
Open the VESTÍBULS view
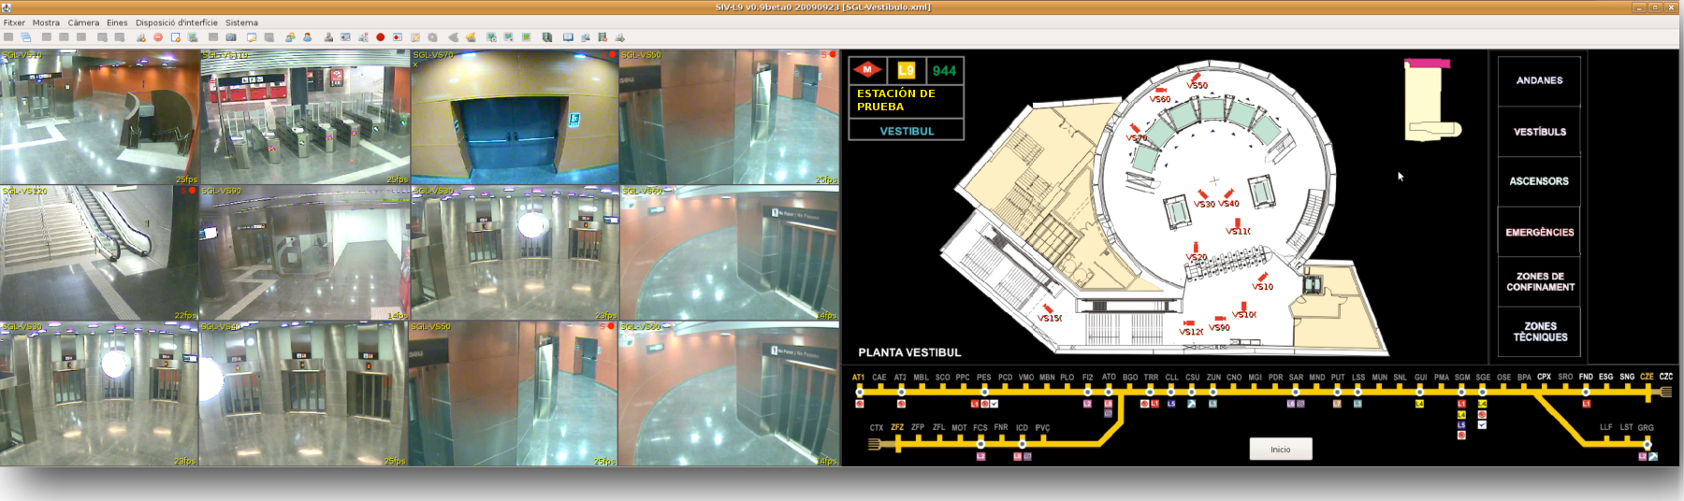1539,132
